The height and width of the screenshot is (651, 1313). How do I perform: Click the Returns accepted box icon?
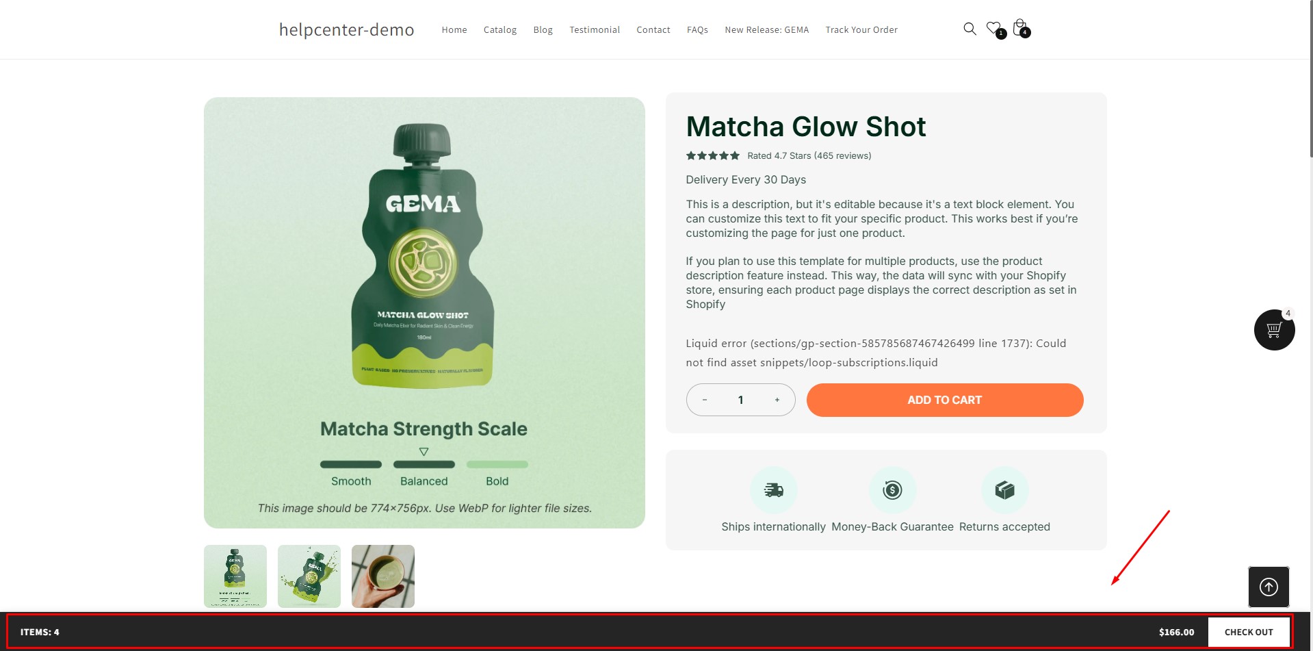click(1004, 490)
